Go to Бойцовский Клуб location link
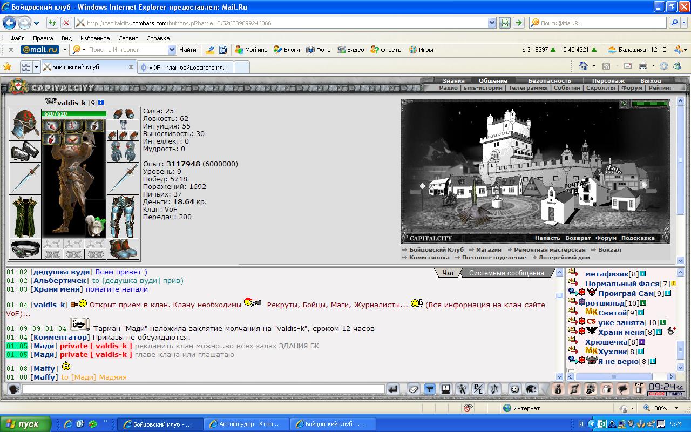Screen dimensions: 691x432 point(436,250)
